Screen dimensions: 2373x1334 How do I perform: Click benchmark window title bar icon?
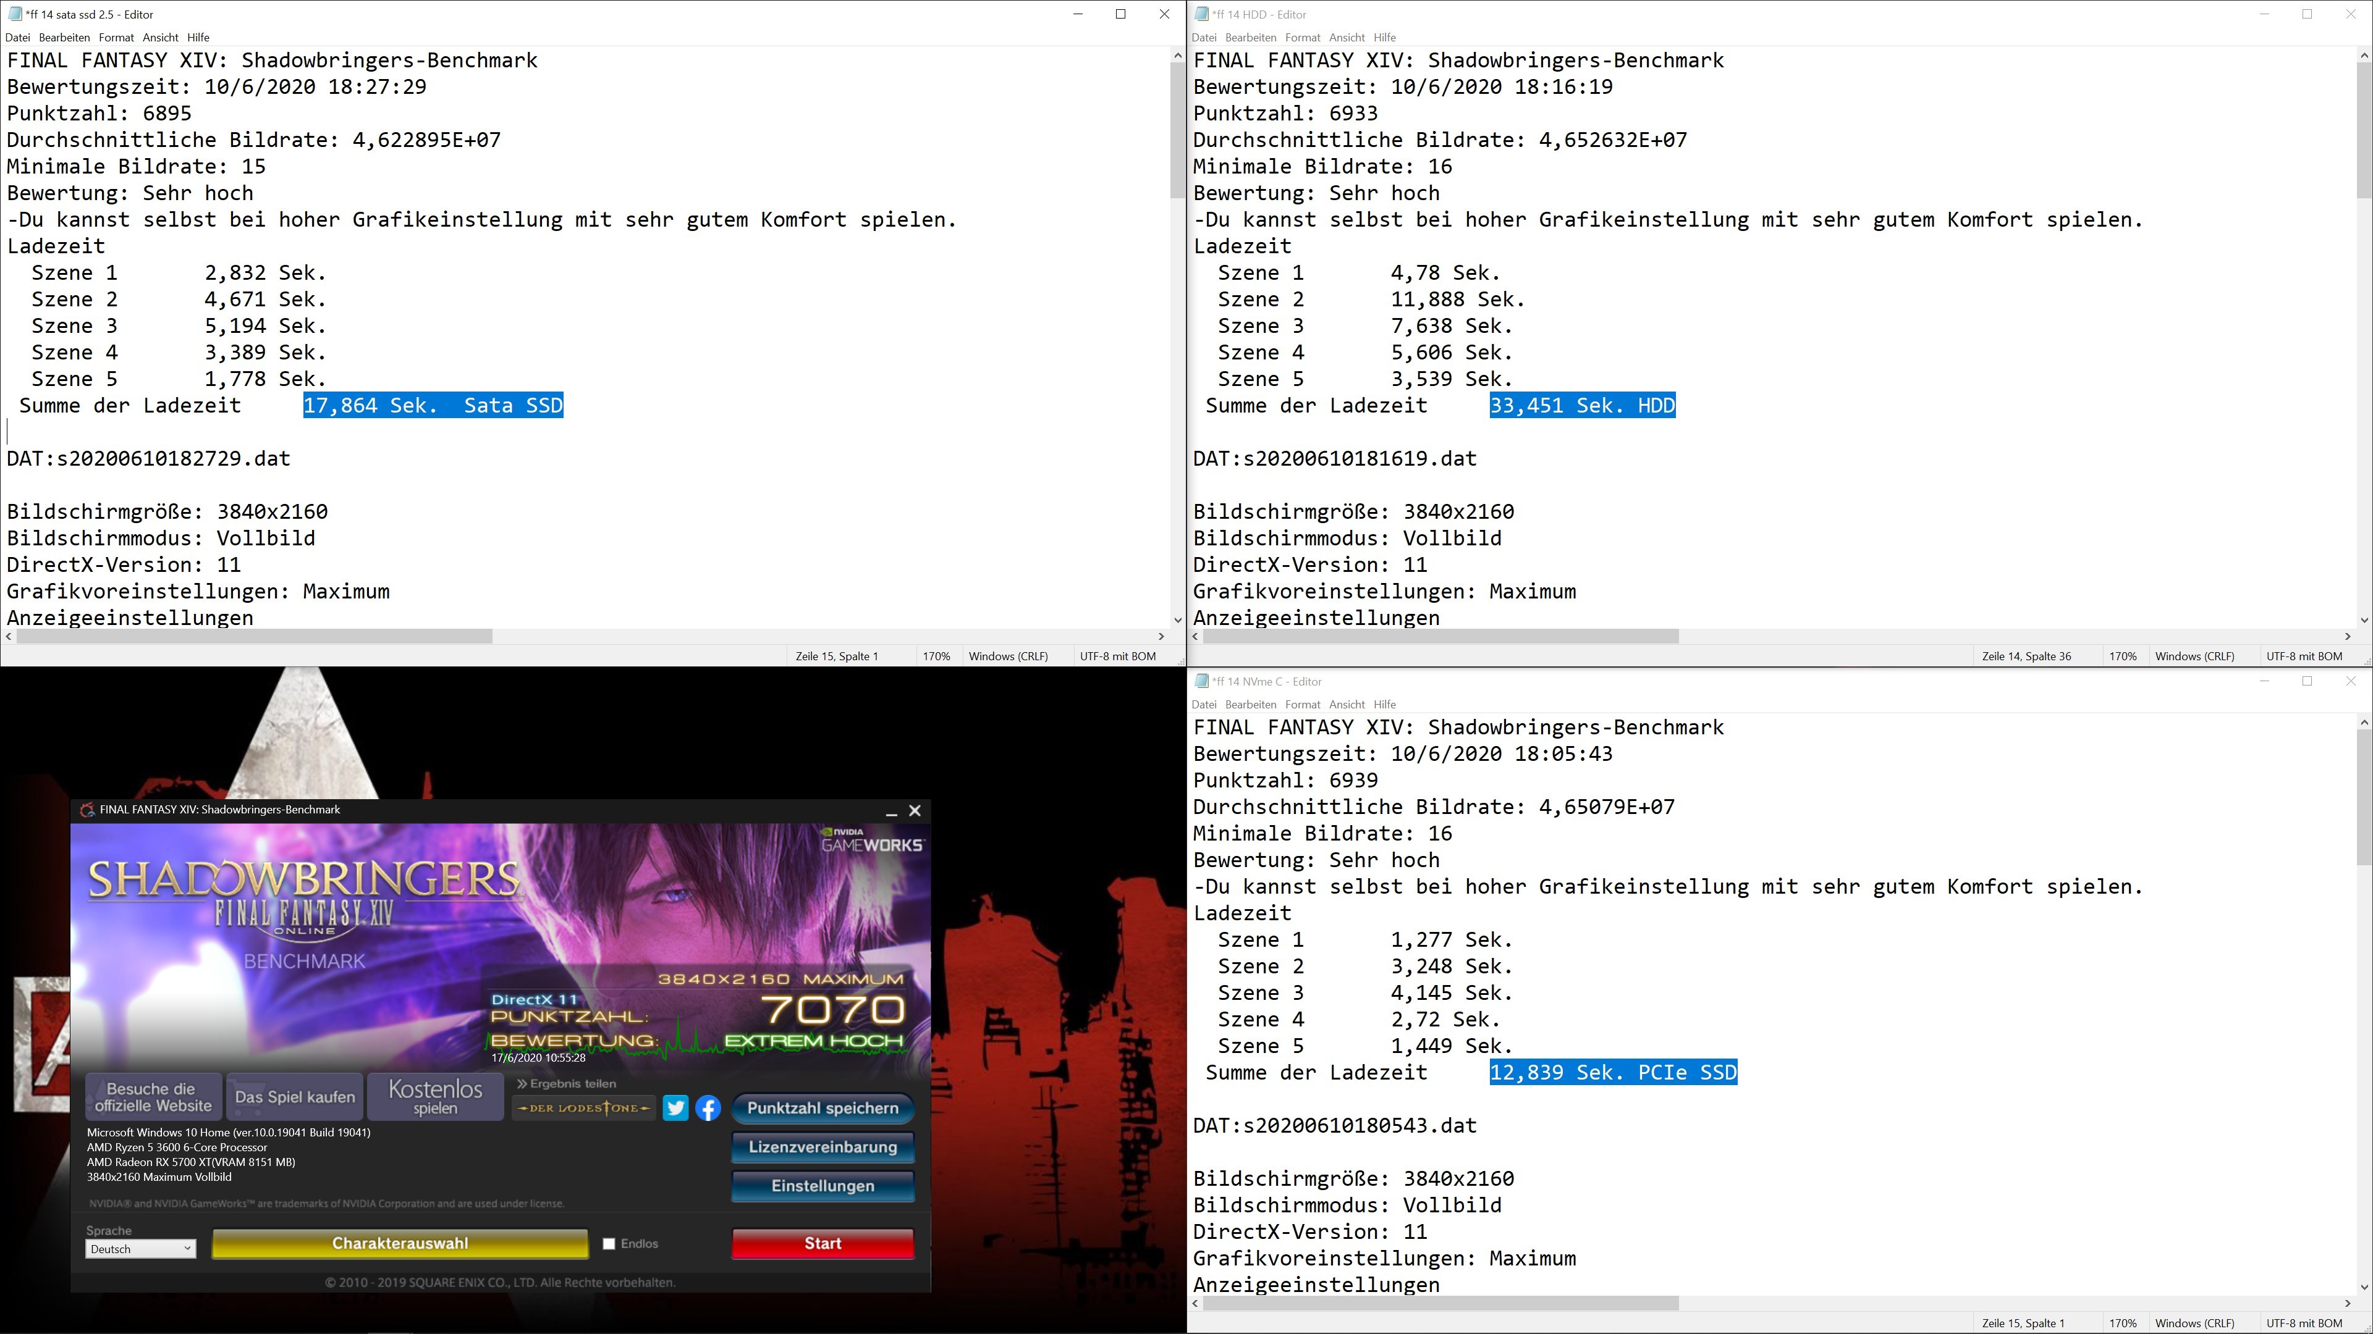88,810
